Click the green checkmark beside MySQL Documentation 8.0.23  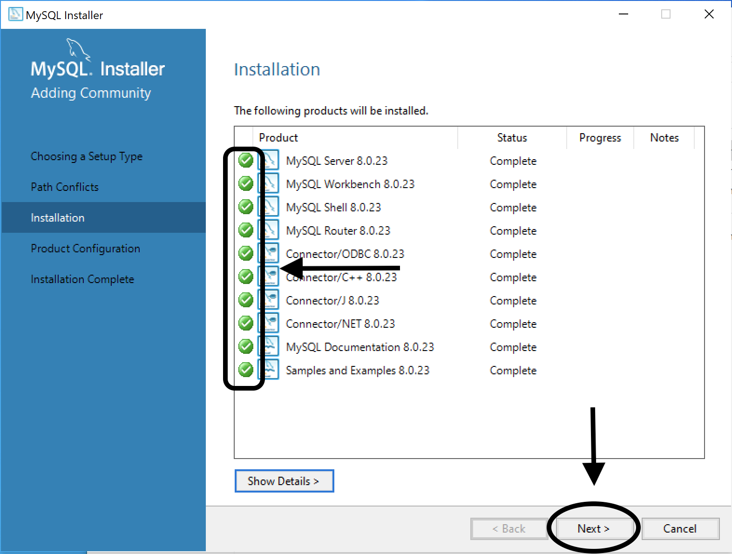[x=246, y=346]
